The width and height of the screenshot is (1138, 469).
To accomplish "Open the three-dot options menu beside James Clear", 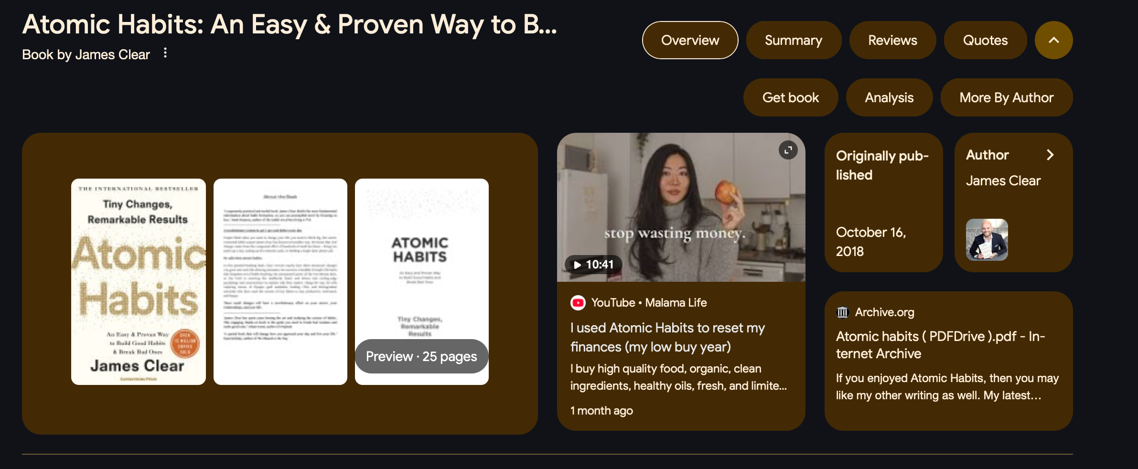I will coord(165,53).
